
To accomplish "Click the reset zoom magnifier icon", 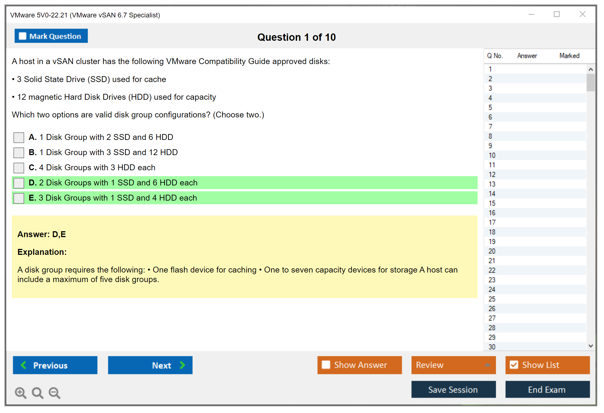I will point(37,392).
